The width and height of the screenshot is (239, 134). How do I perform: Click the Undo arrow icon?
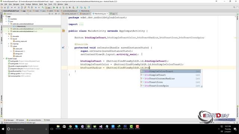12,7
